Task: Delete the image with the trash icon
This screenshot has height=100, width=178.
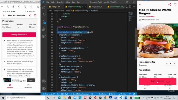Action: point(13,7)
